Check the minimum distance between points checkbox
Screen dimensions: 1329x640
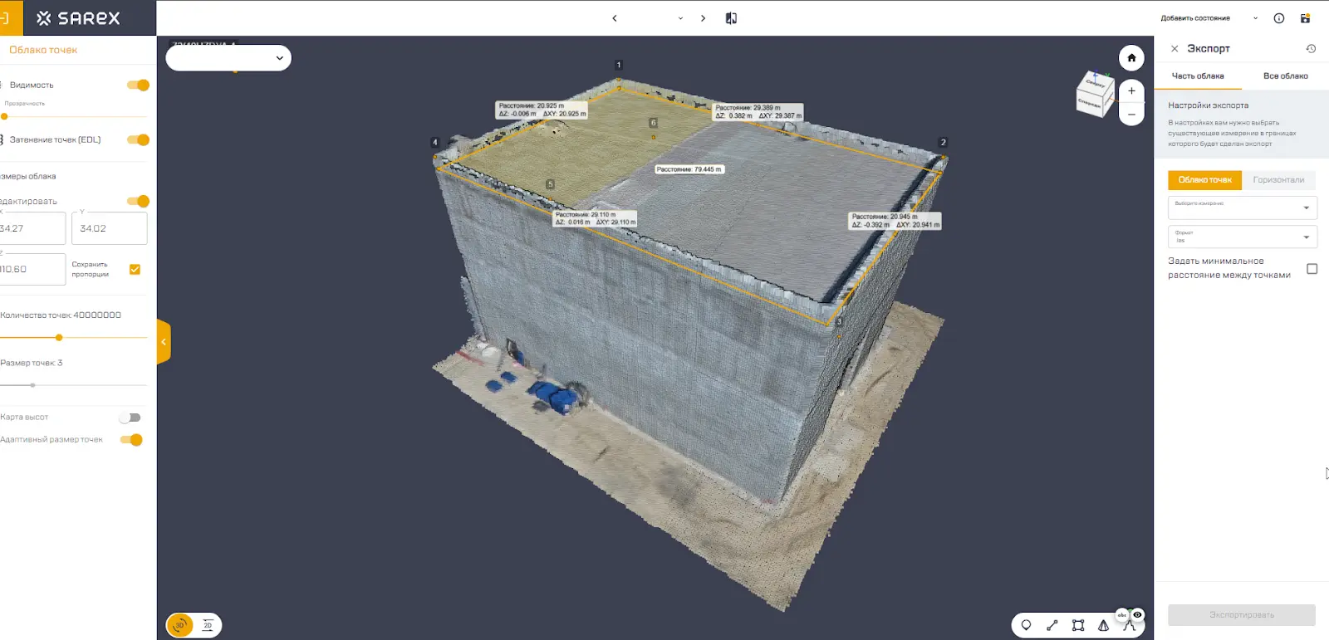coord(1312,269)
